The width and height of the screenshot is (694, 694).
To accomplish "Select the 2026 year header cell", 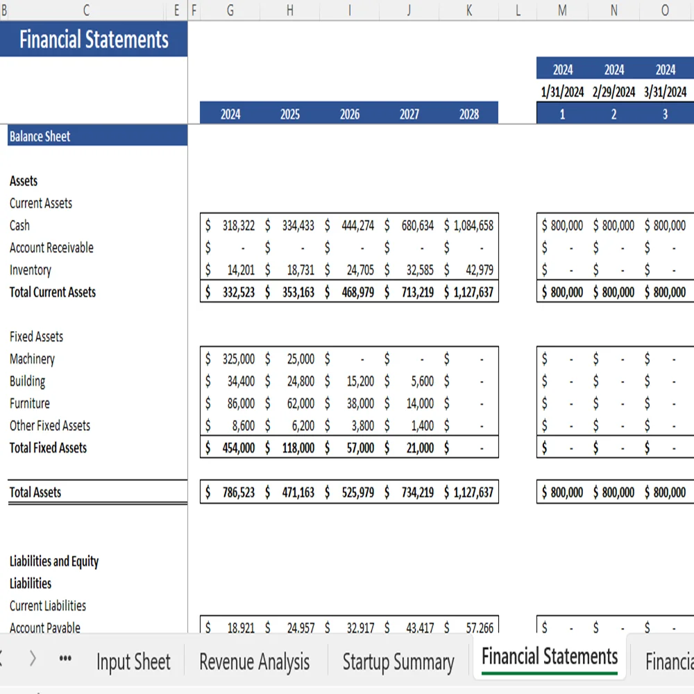I will [x=350, y=115].
